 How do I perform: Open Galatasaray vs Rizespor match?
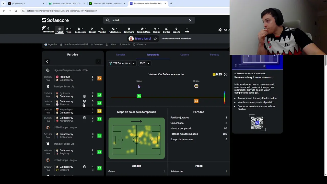pos(73,103)
